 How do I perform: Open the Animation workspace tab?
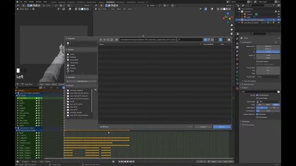111,2
